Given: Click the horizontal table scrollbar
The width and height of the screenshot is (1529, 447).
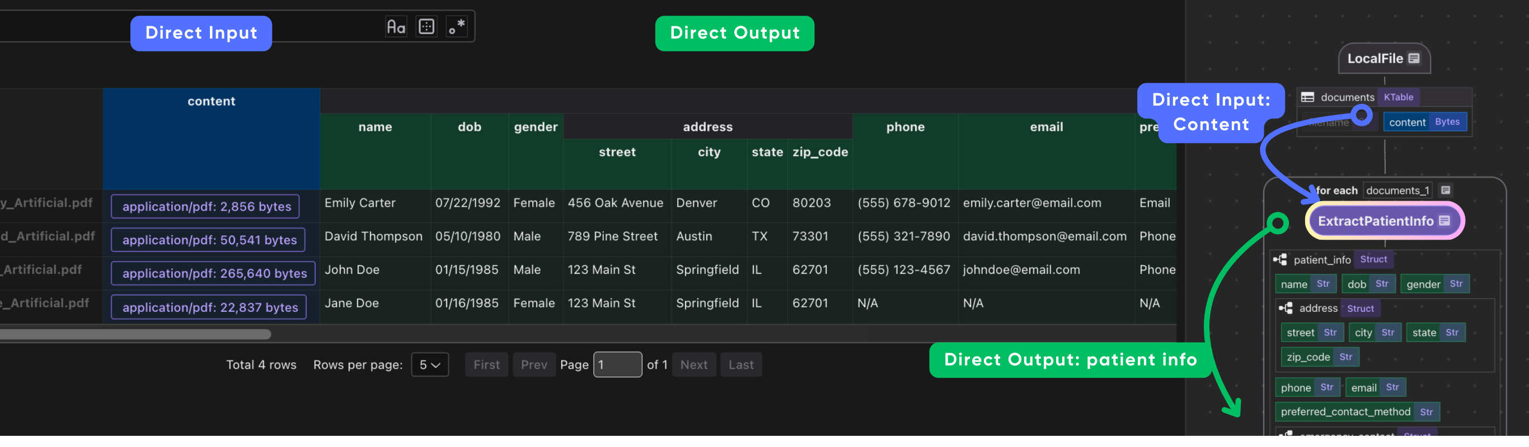Looking at the screenshot, I should (x=135, y=334).
